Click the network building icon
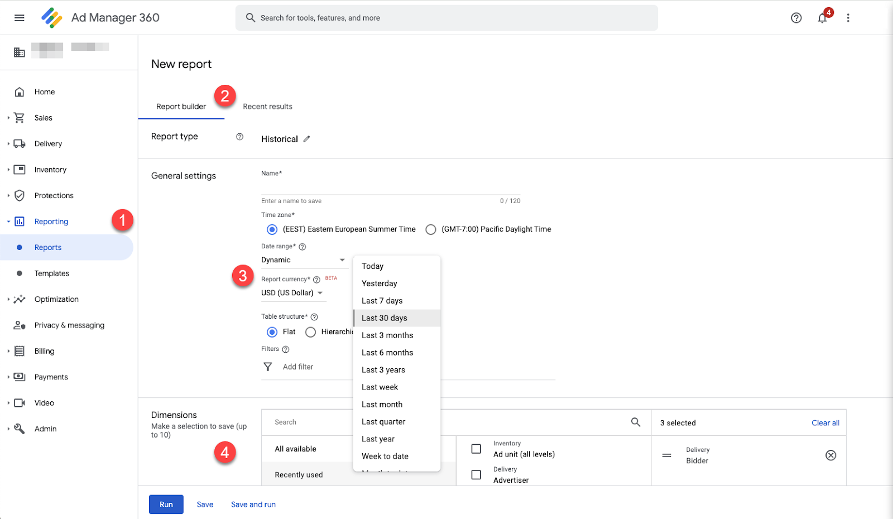The width and height of the screenshot is (893, 519). click(20, 52)
